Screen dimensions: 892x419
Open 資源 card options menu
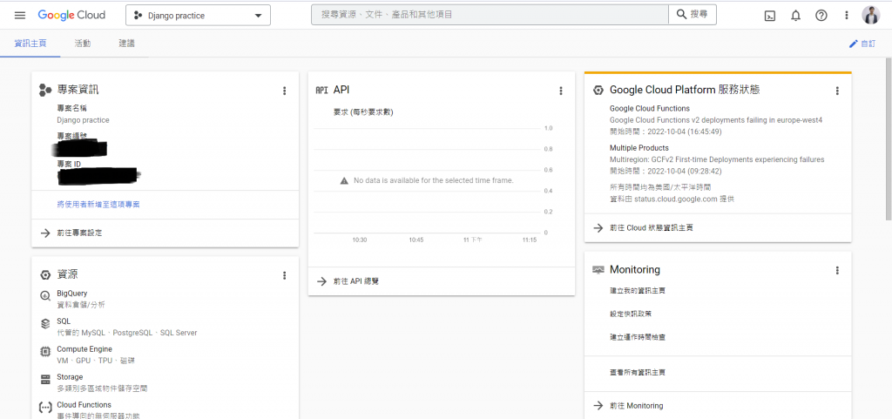tap(285, 275)
